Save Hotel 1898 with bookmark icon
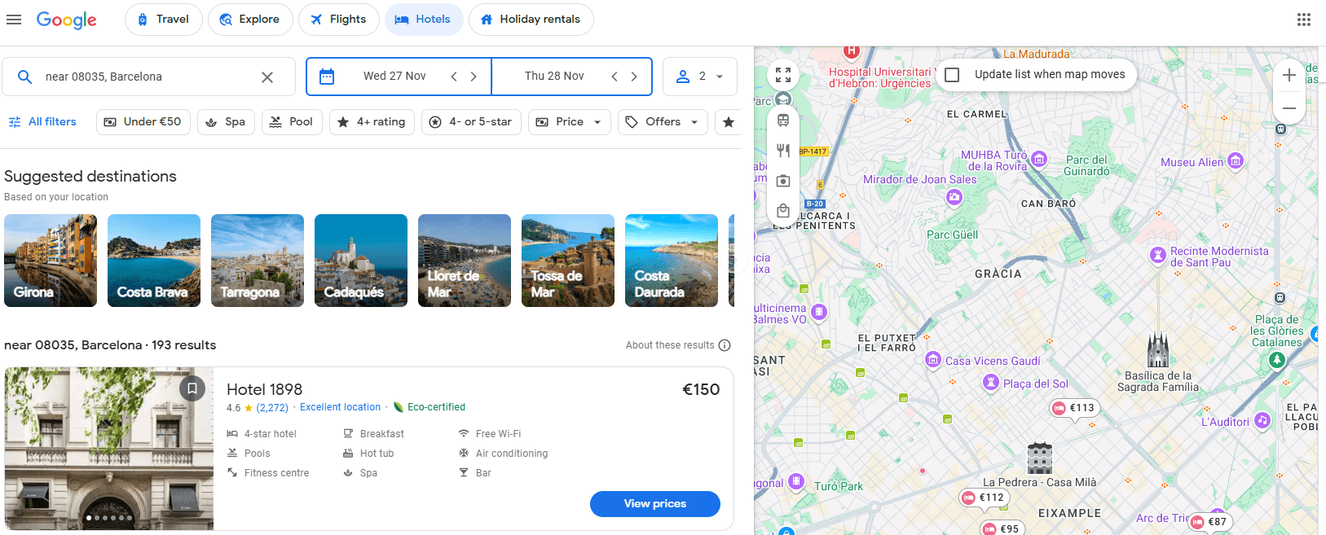This screenshot has height=535, width=1326. [192, 388]
